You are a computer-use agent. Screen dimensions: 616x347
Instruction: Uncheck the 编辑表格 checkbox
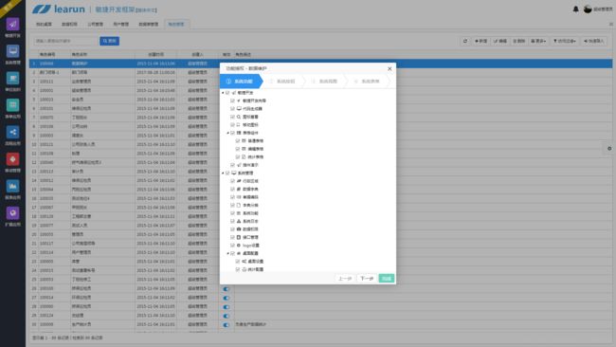(x=237, y=149)
